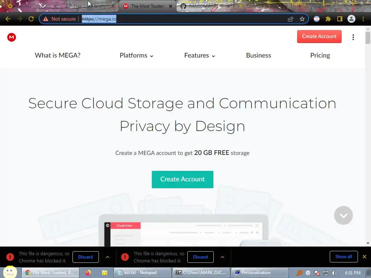The width and height of the screenshot is (371, 278).
Task: Go back using the browser back arrow
Action: click(x=8, y=19)
